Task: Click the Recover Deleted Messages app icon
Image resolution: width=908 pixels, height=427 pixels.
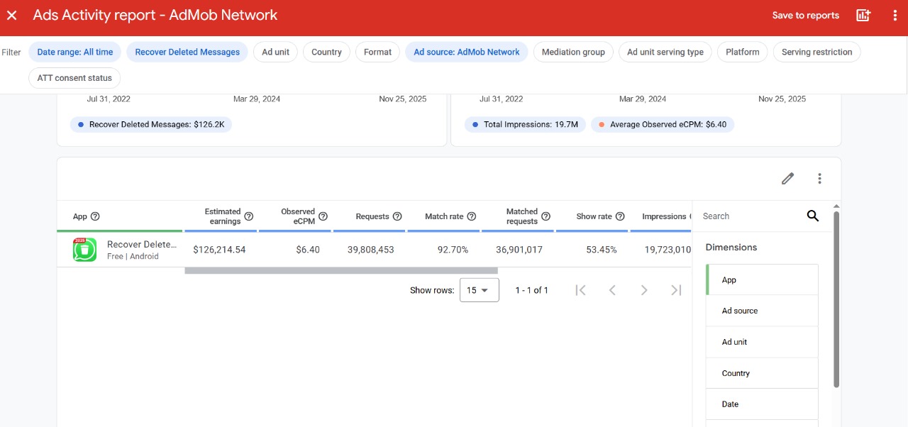Action: pos(84,250)
